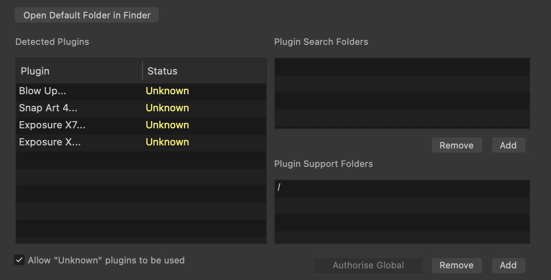Click Open Default Folder in Finder button
Viewport: 551px width, 280px height.
pyautogui.click(x=87, y=15)
